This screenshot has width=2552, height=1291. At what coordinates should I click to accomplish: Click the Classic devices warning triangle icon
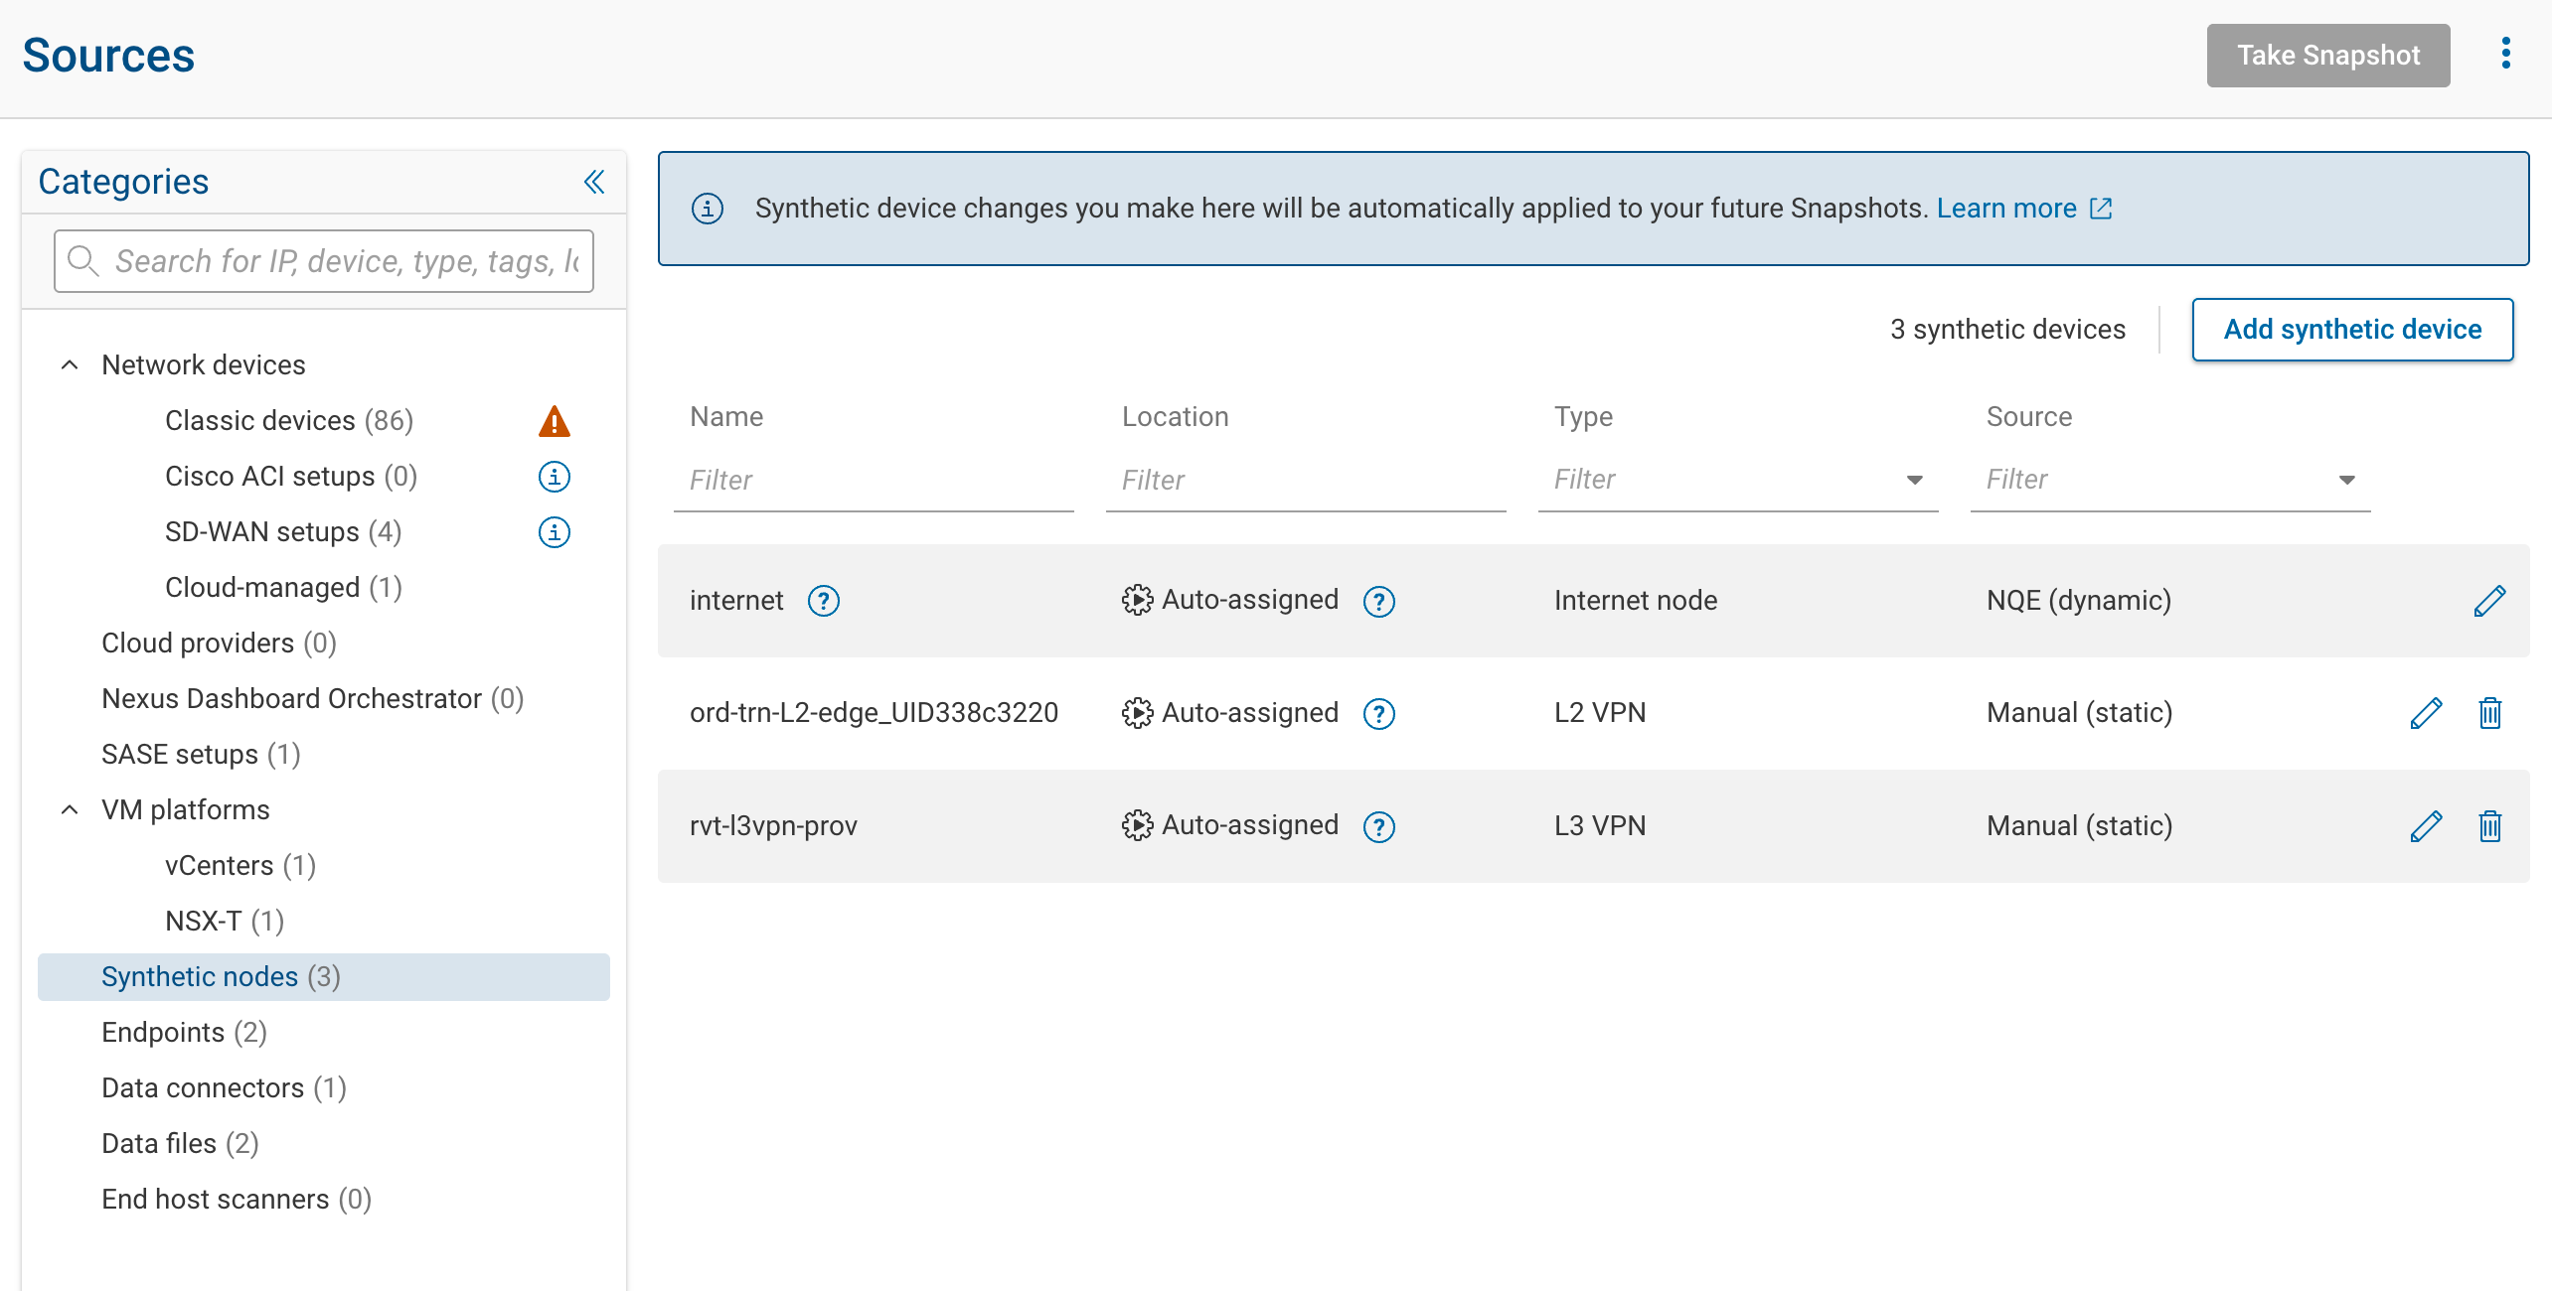click(555, 421)
